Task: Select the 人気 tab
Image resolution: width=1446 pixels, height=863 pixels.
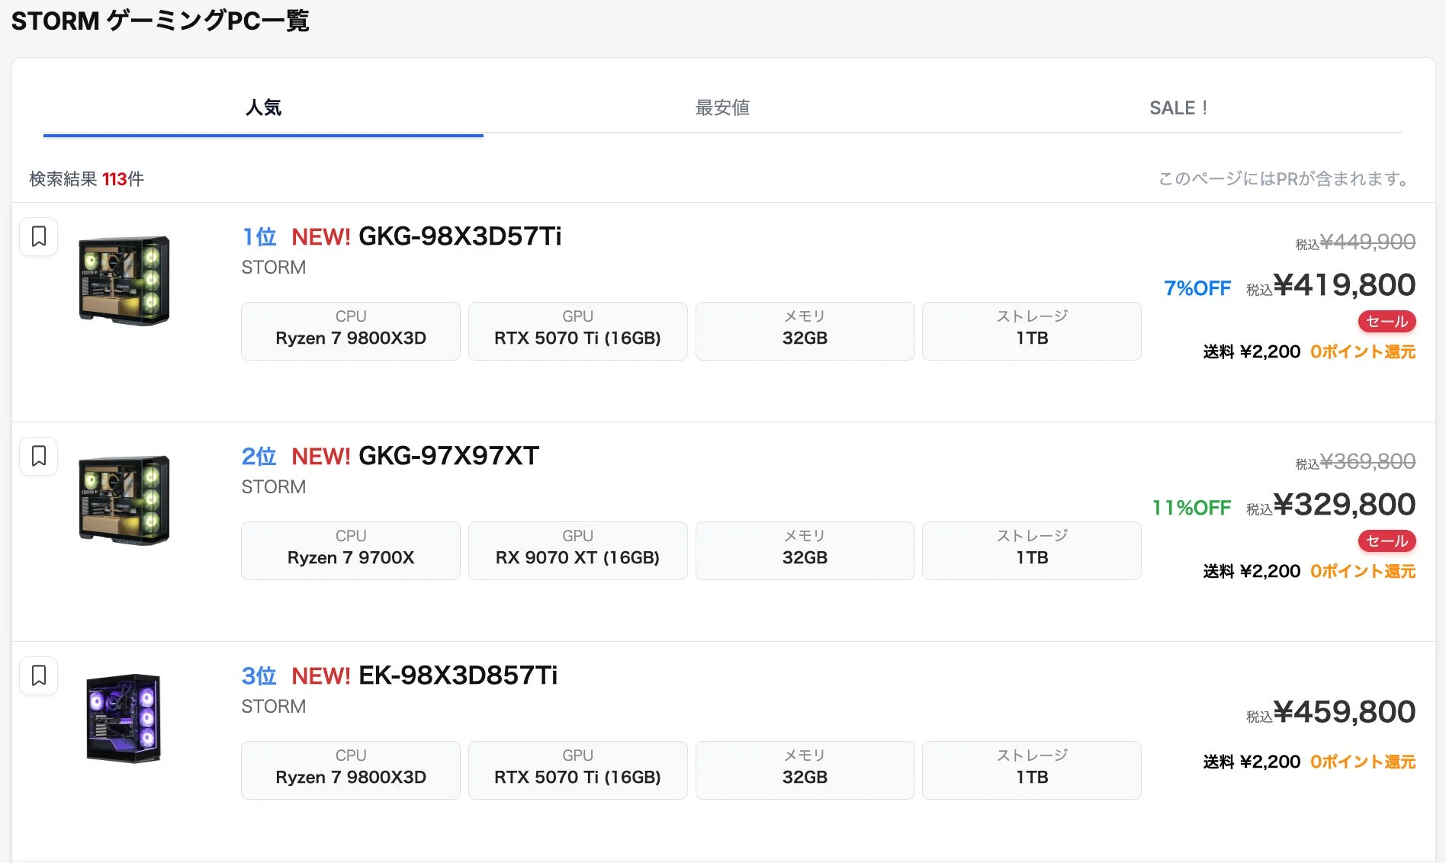Action: (262, 107)
